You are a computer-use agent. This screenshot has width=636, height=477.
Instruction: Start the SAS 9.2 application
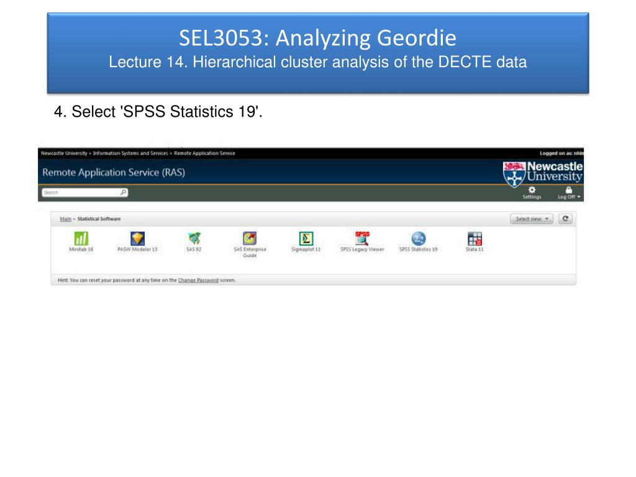[x=194, y=238]
